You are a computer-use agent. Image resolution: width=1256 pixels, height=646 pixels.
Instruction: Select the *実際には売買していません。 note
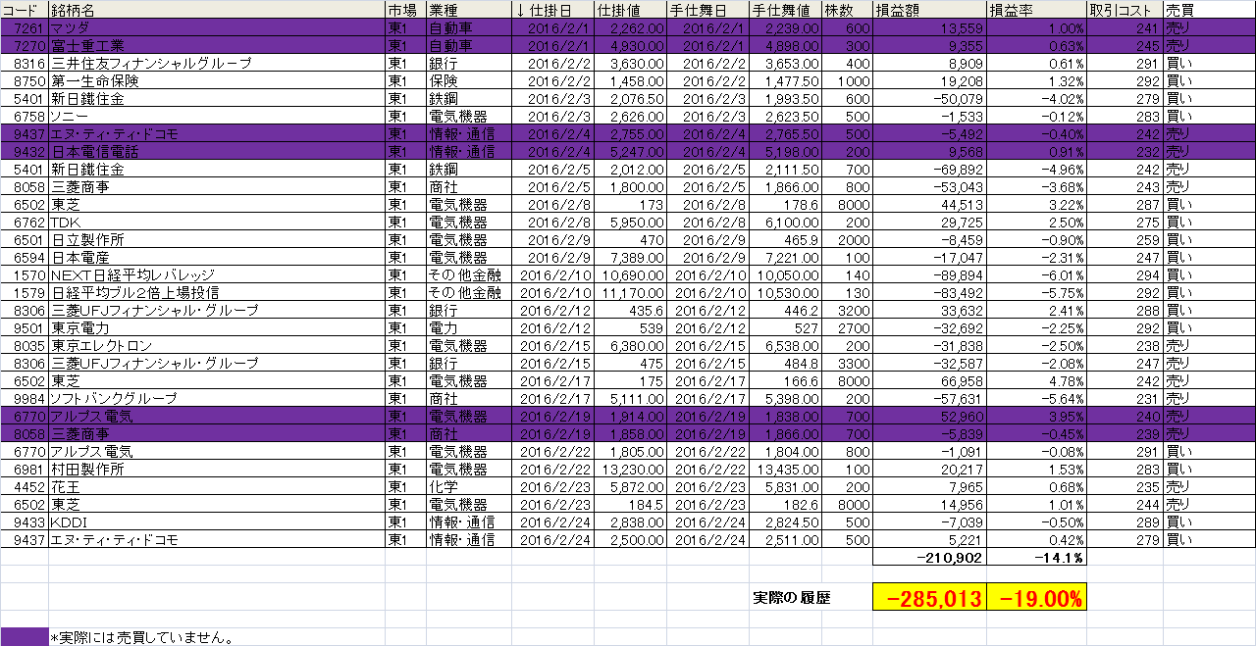141,638
